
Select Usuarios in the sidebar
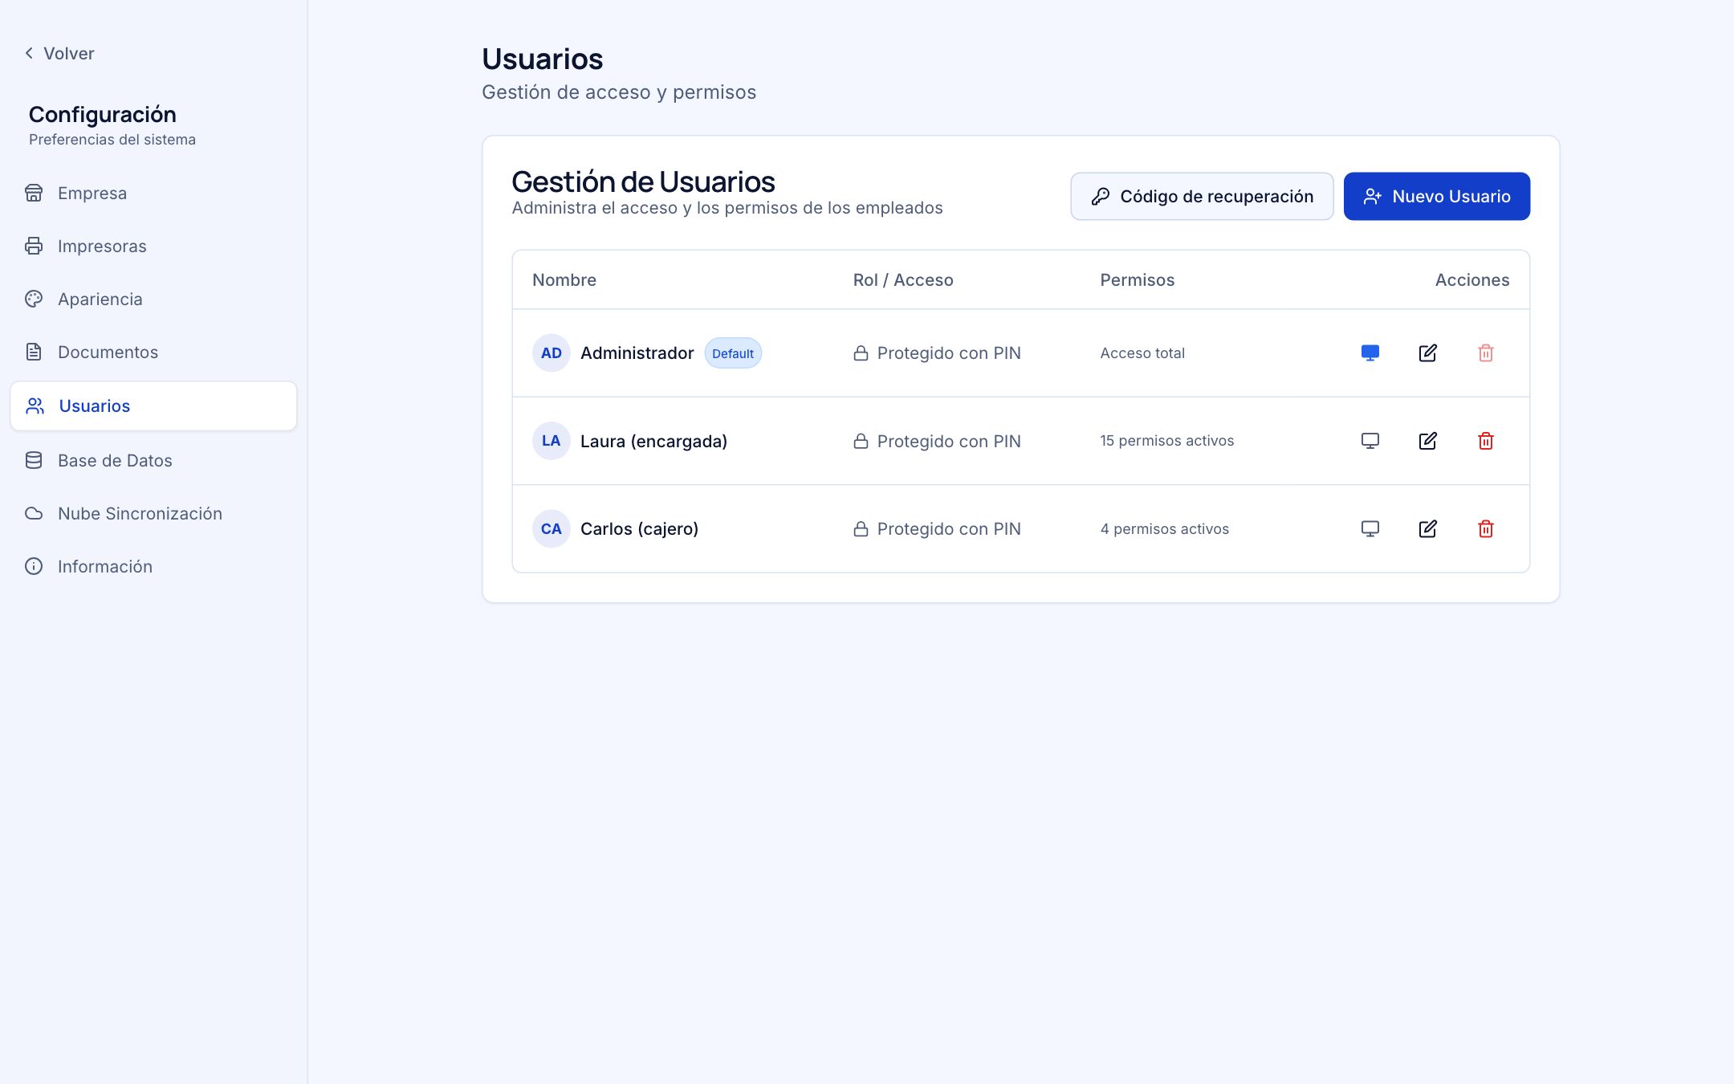tap(153, 406)
